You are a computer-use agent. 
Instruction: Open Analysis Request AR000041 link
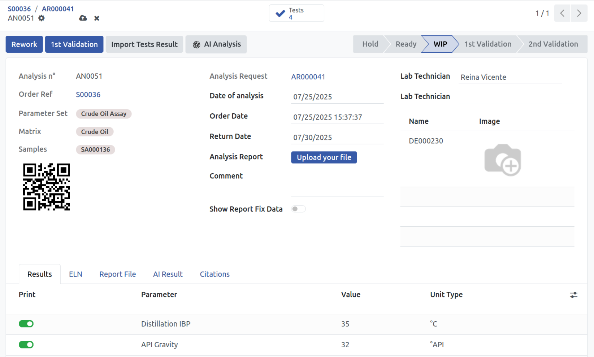click(x=308, y=77)
